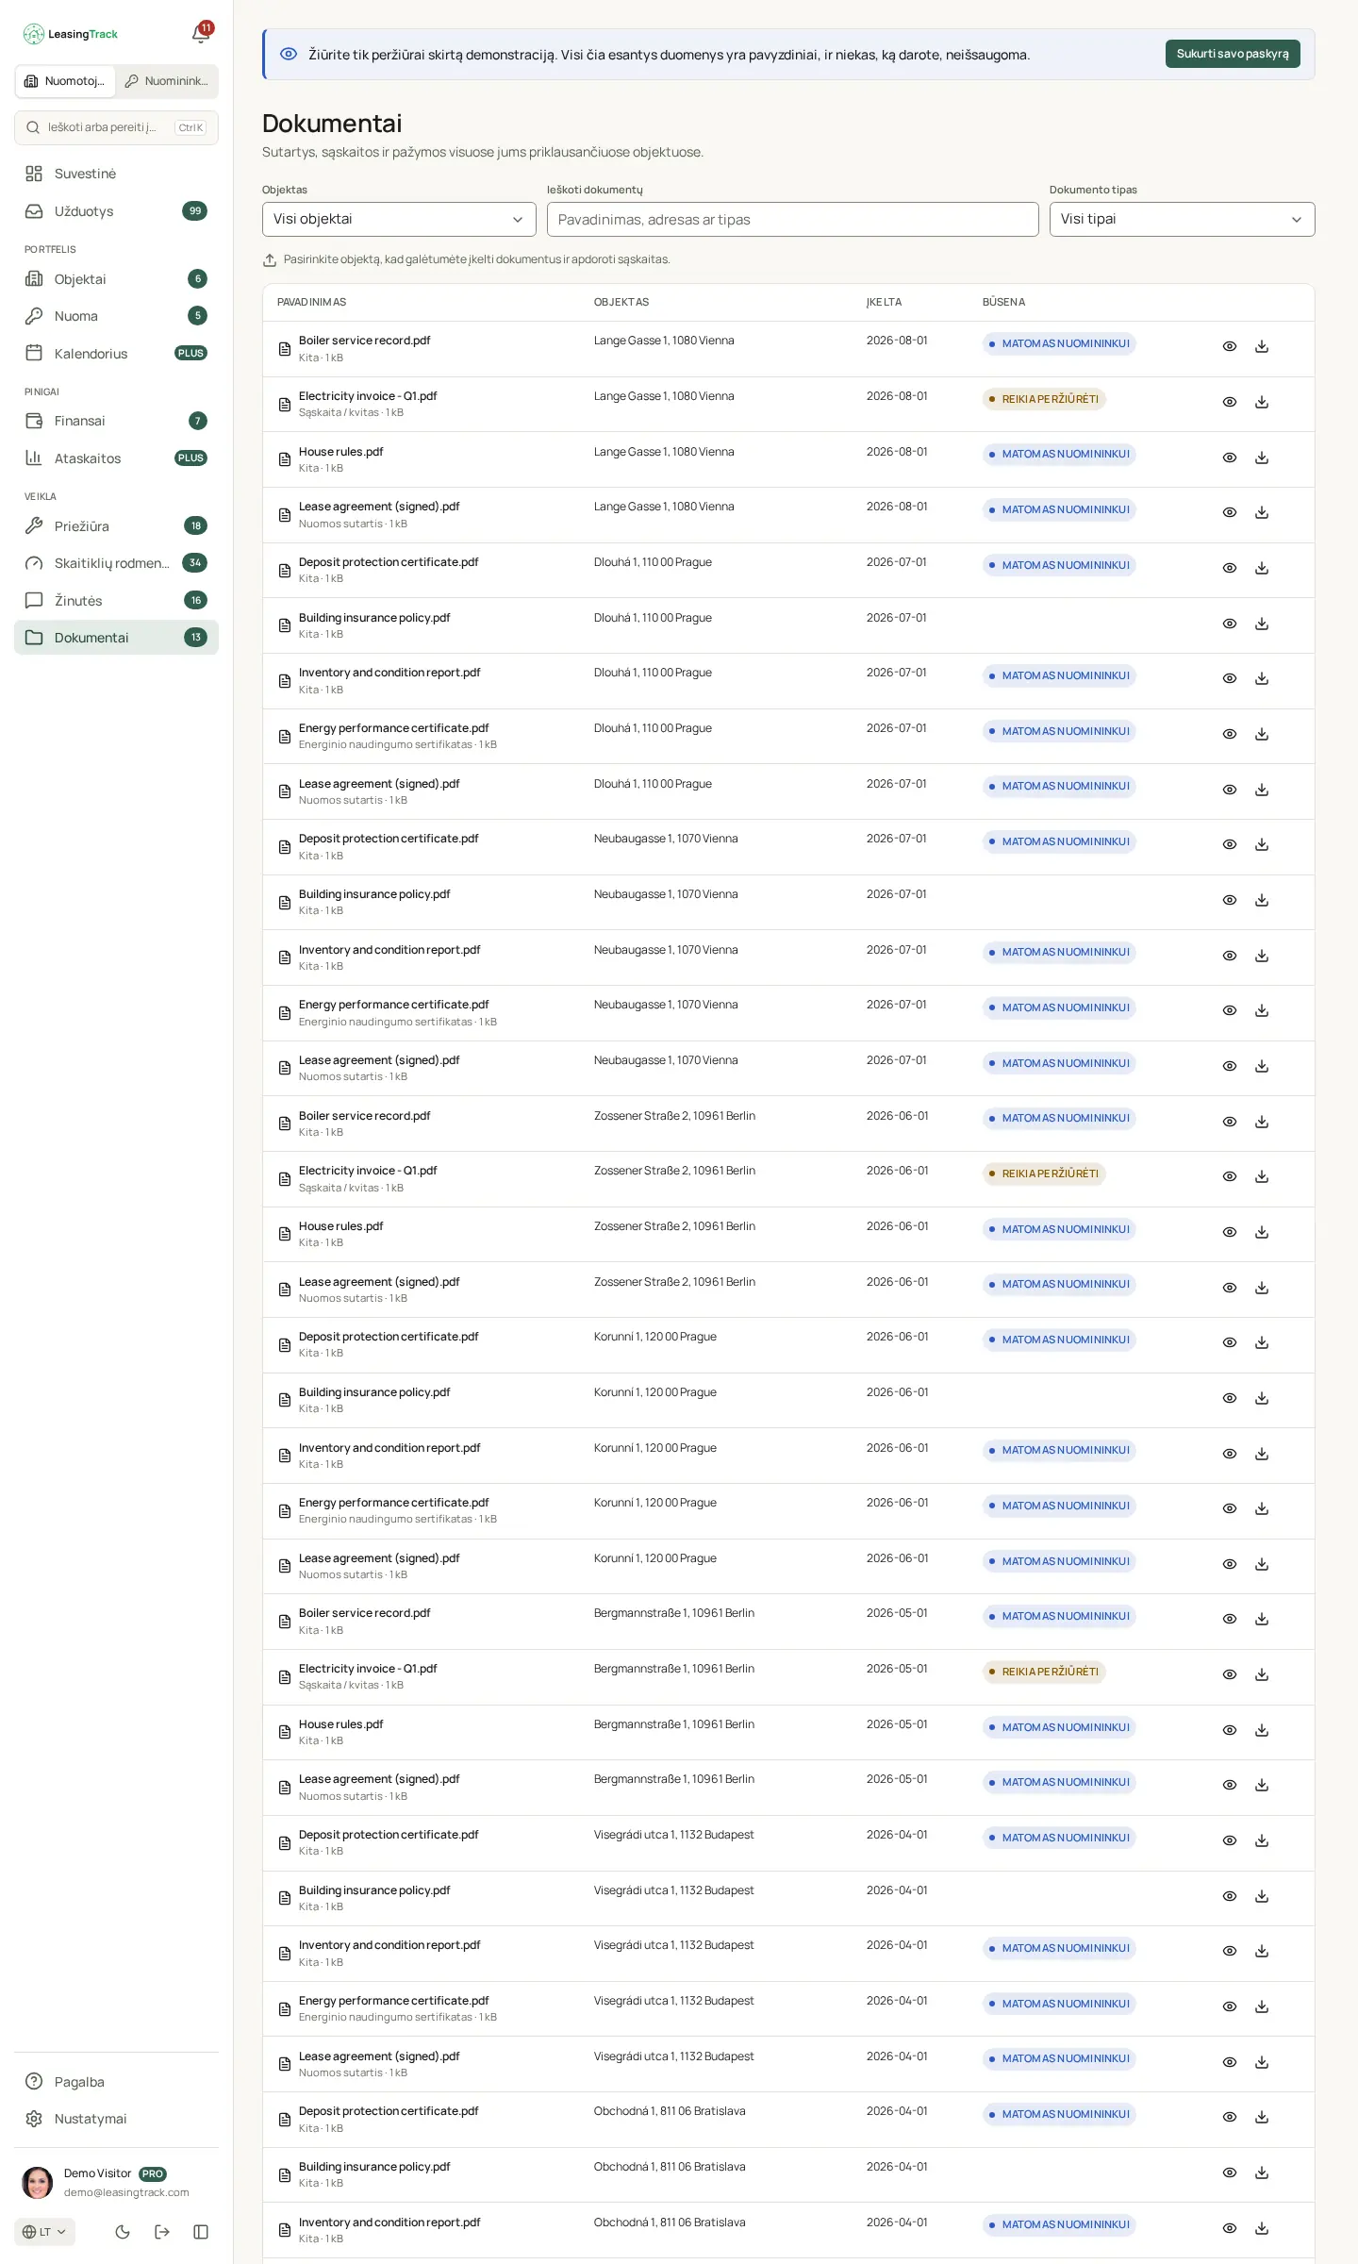
Task: Preview House rules for Bergmannstraße Berlin
Action: point(1230,1731)
